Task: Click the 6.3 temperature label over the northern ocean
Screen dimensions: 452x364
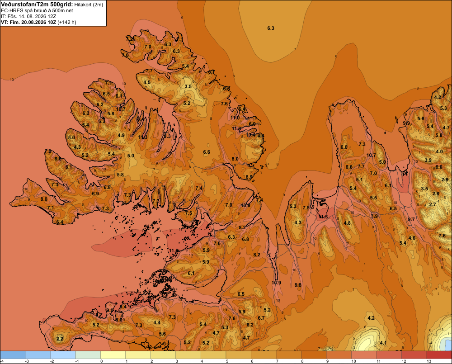Action: click(x=271, y=28)
